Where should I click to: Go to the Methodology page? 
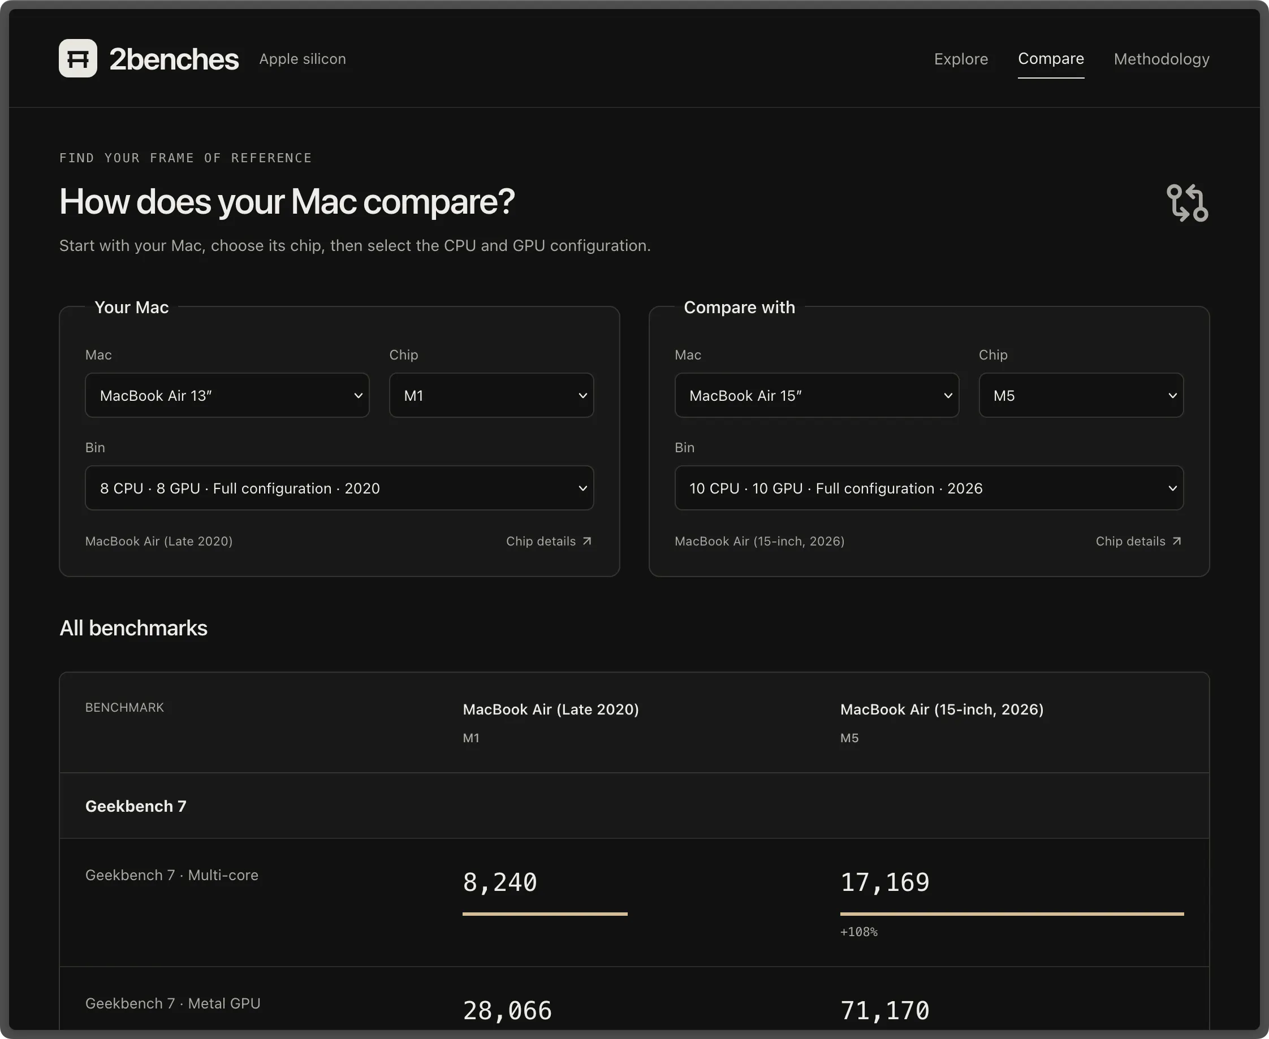tap(1161, 59)
